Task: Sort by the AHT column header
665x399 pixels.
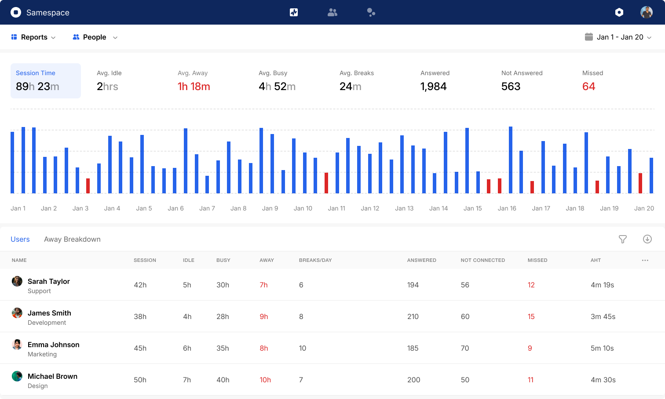Action: 596,260
